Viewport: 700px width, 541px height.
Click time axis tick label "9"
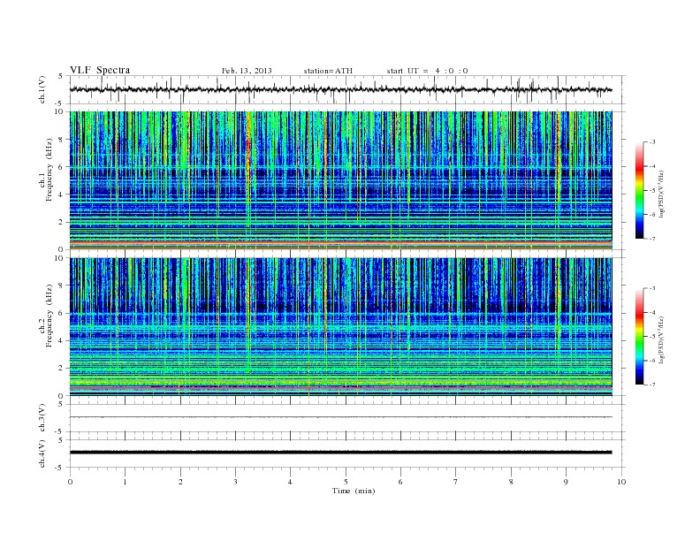(x=566, y=482)
